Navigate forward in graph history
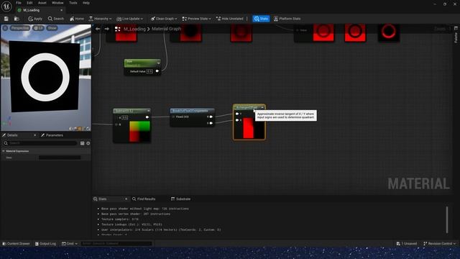This screenshot has width=460, height=259. click(x=107, y=29)
